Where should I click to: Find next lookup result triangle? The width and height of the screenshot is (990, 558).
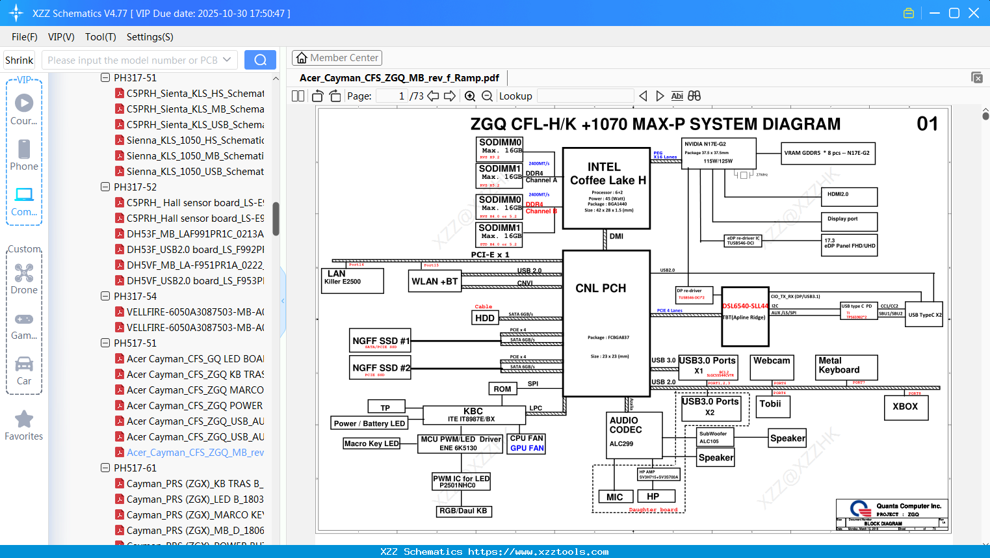660,96
